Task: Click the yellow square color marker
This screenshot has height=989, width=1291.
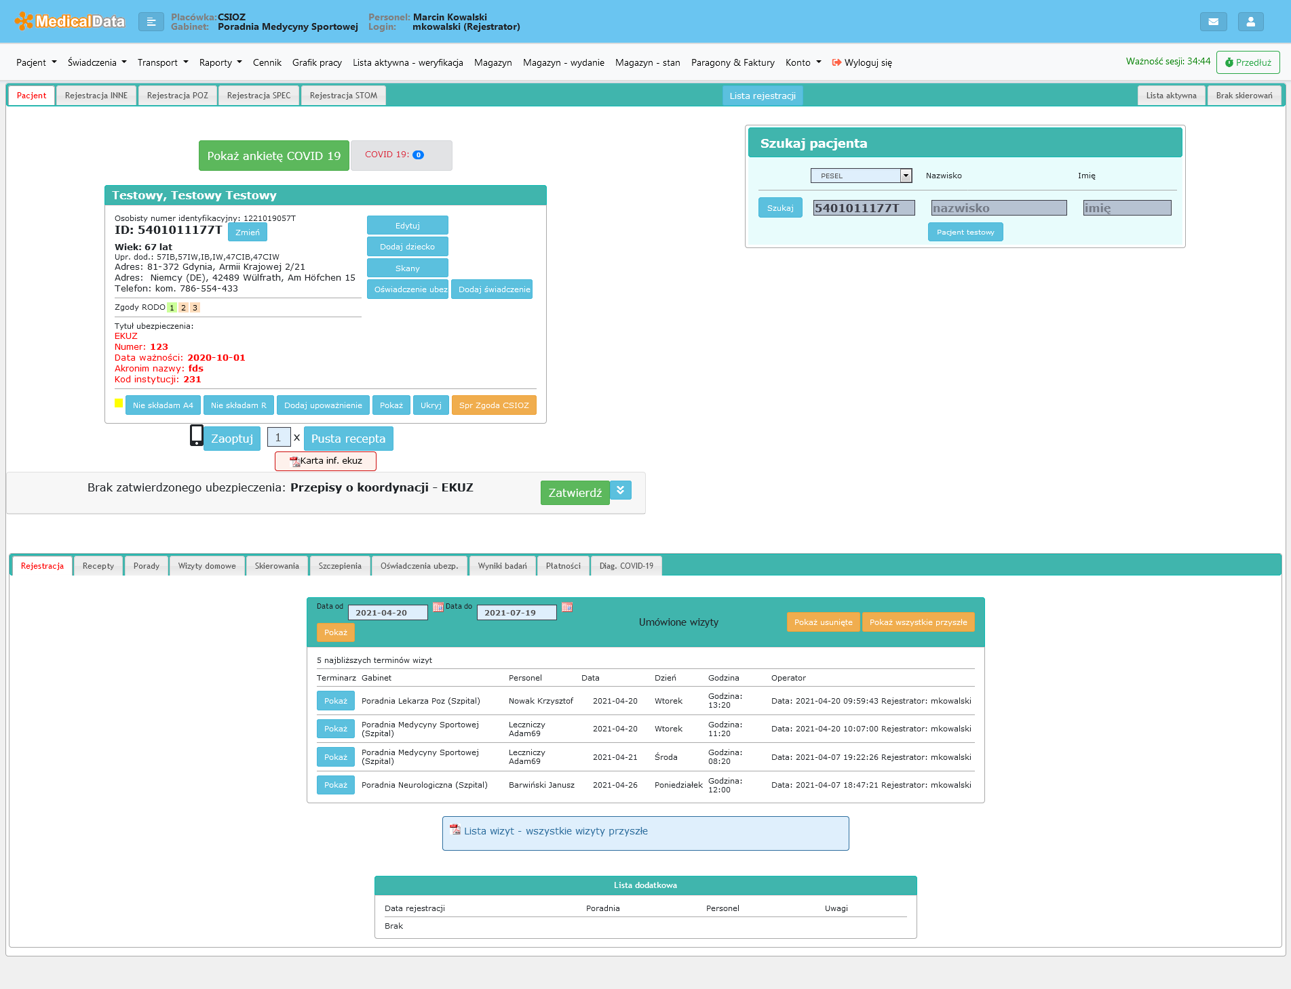Action: pyautogui.click(x=119, y=403)
